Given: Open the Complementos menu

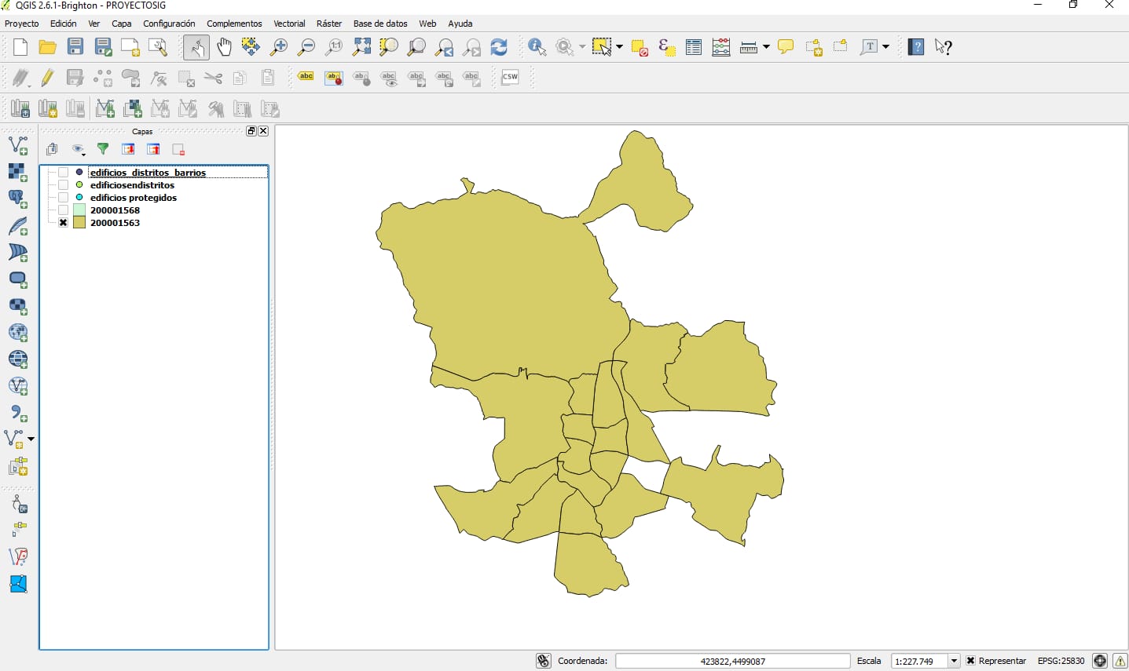Looking at the screenshot, I should coord(234,24).
